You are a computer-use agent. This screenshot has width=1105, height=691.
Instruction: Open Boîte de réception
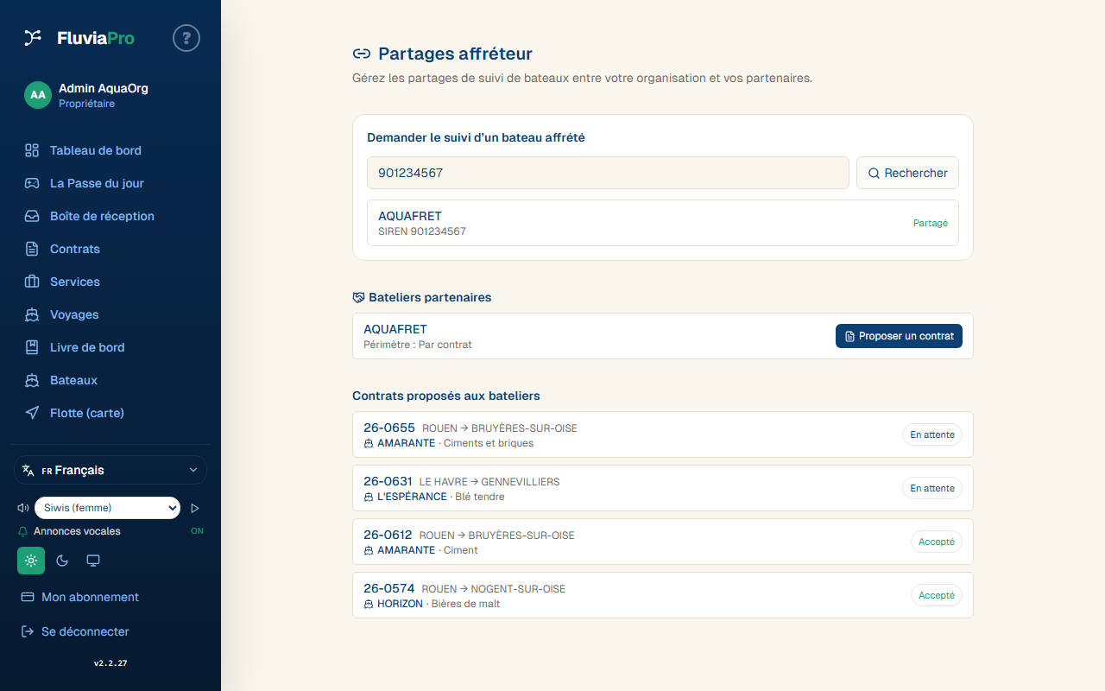point(102,216)
